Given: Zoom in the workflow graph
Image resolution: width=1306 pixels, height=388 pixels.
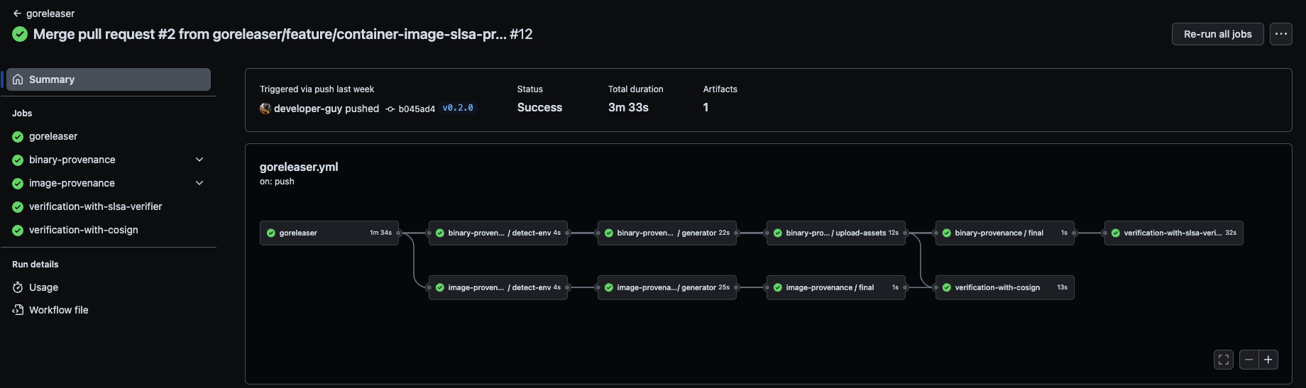Looking at the screenshot, I should click(1268, 360).
